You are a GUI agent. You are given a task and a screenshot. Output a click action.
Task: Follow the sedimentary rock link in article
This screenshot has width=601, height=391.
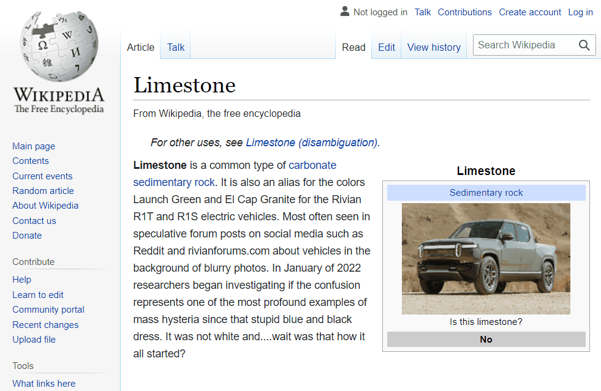point(174,182)
